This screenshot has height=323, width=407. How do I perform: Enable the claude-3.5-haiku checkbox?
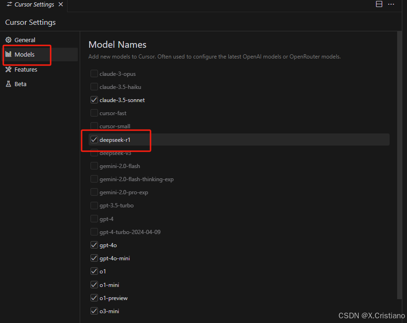[94, 87]
